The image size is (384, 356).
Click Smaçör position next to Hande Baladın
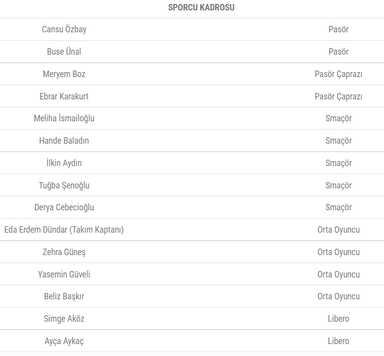[x=338, y=141]
